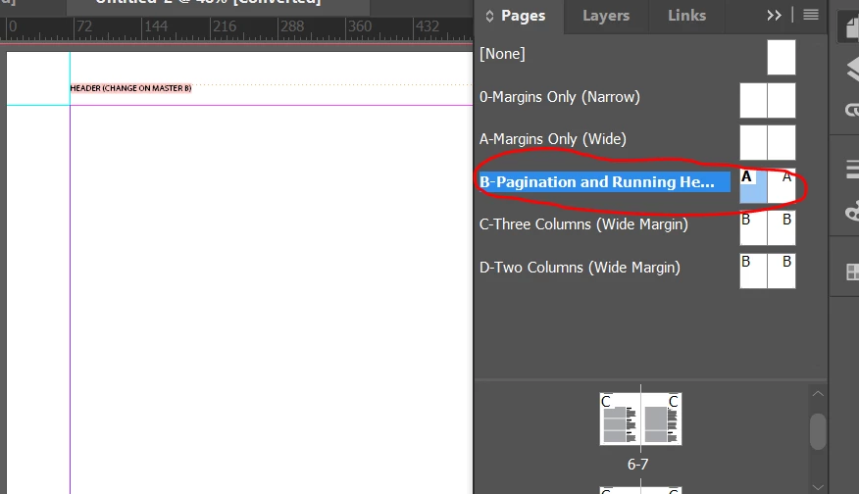The height and width of the screenshot is (494, 859).
Task: Expand hidden panel tabs with double chevron
Action: click(774, 16)
